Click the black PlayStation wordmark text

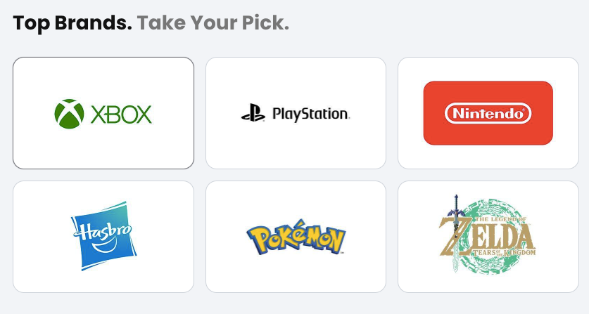310,114
